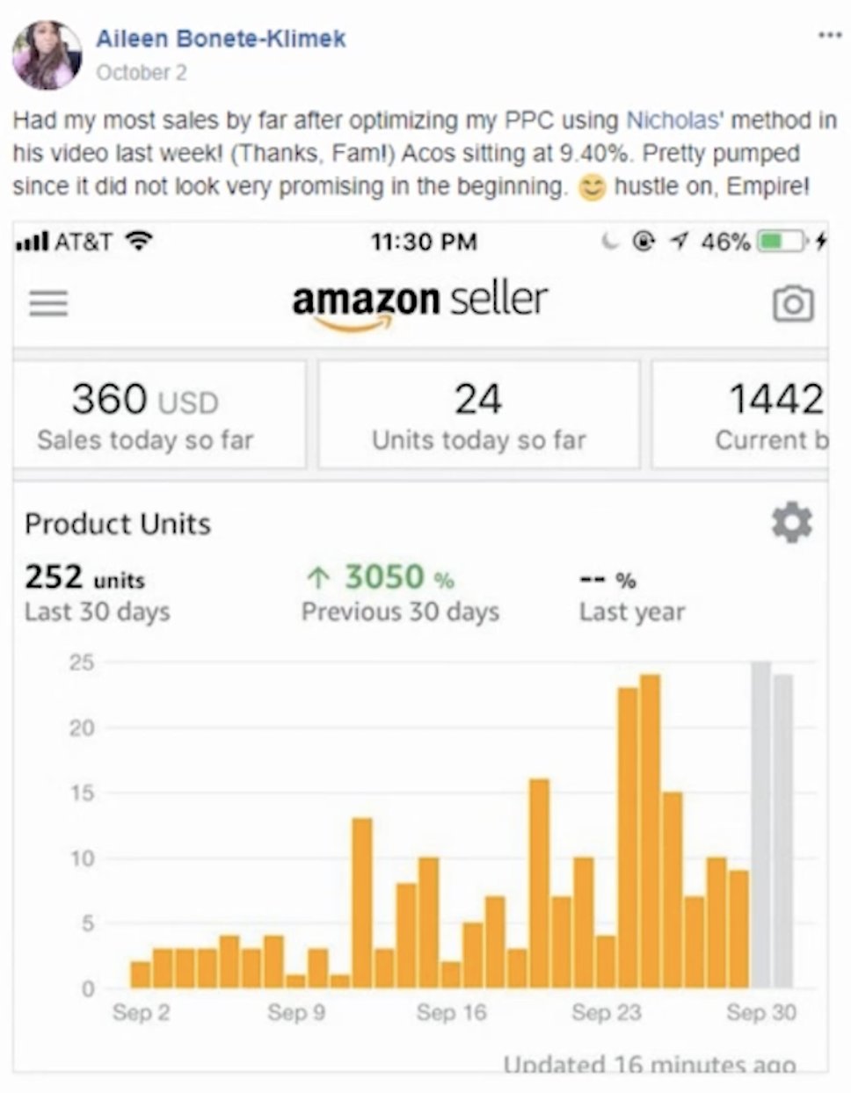This screenshot has height=1093, width=851.
Task: Tap the gray Sep 30 chart bar
Action: 760,826
